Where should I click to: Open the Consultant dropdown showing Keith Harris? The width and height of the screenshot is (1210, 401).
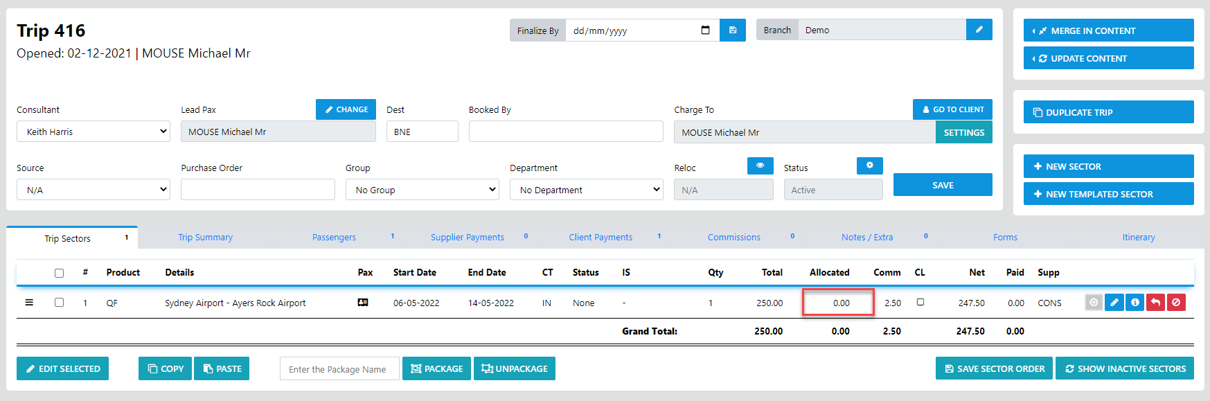pyautogui.click(x=94, y=132)
